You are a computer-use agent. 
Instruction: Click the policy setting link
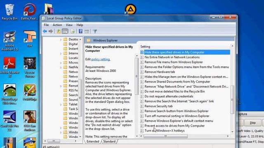click(x=101, y=59)
